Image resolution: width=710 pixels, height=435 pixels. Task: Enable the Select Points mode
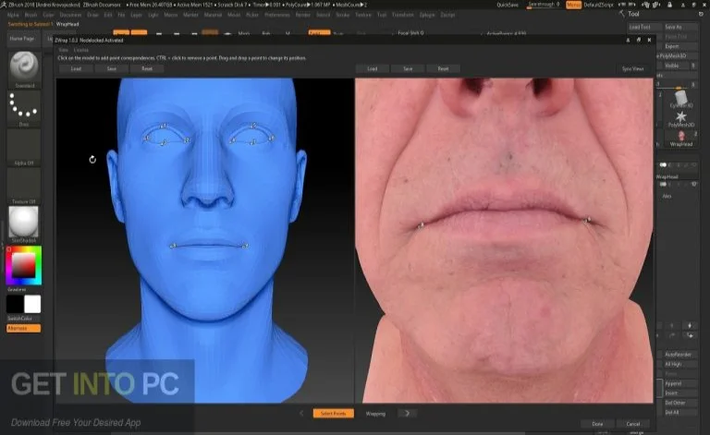[x=333, y=414]
